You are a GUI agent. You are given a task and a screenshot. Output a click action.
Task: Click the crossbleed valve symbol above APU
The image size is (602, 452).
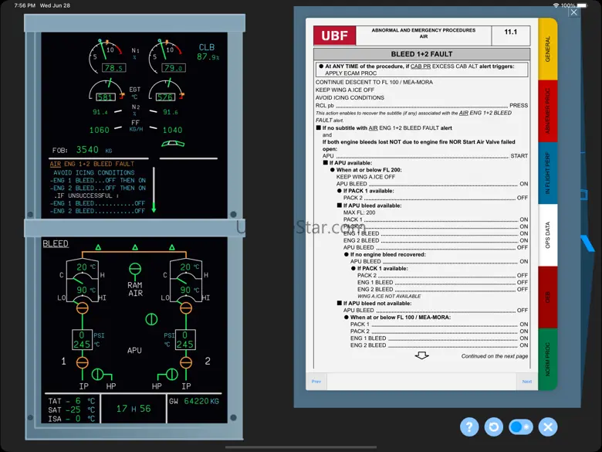click(151, 318)
